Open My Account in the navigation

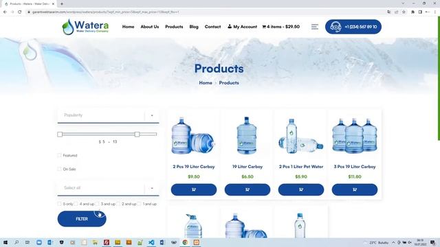point(242,27)
